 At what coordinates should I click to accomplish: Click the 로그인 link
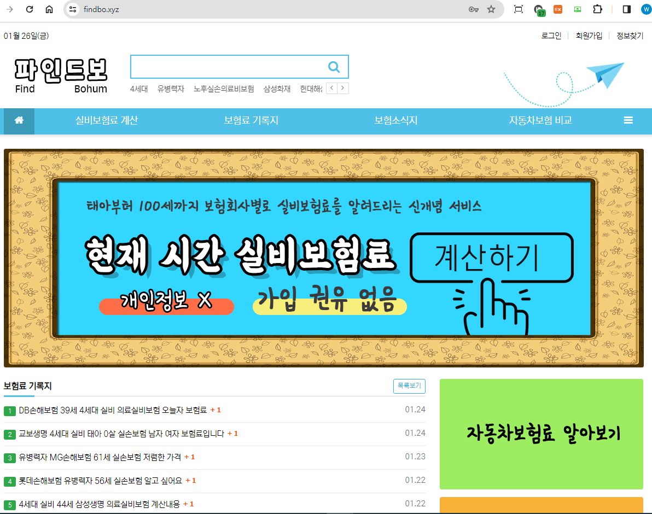[x=551, y=36]
